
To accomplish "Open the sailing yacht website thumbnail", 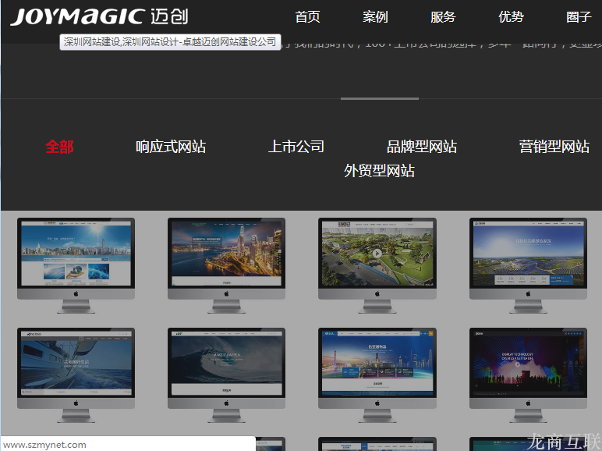I will click(x=76, y=365).
